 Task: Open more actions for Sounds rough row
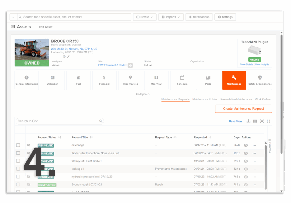[x=254, y=185]
